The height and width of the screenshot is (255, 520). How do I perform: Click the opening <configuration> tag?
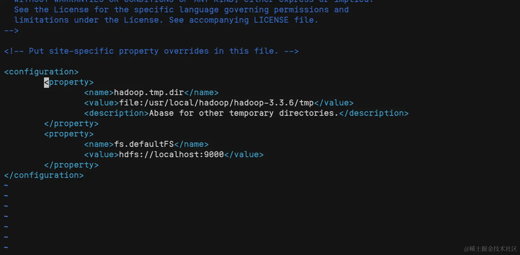[41, 72]
